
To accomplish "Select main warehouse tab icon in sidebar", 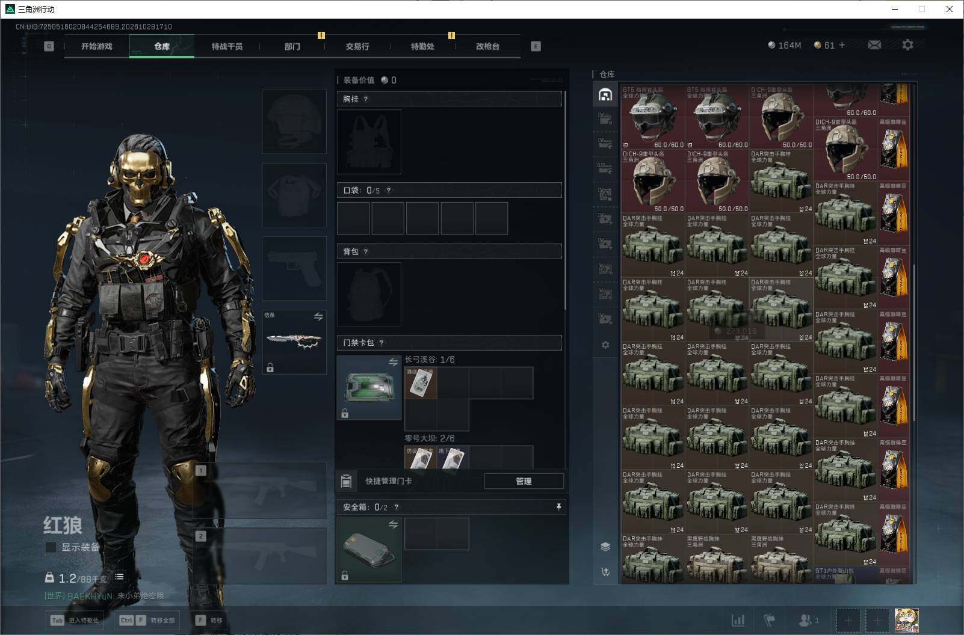I will 605,94.
